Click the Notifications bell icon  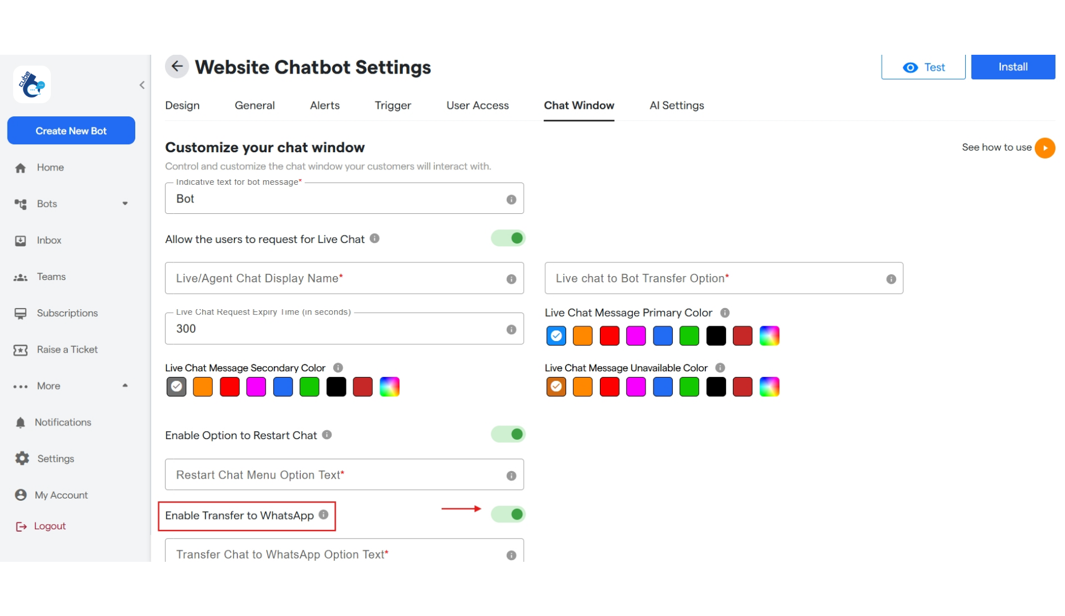click(21, 422)
